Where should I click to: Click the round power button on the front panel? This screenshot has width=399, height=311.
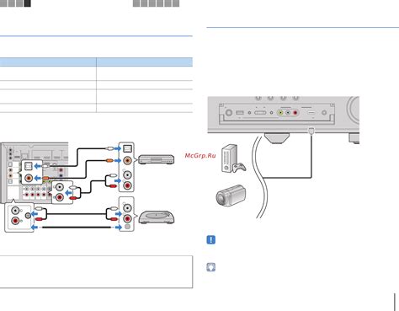tap(229, 113)
